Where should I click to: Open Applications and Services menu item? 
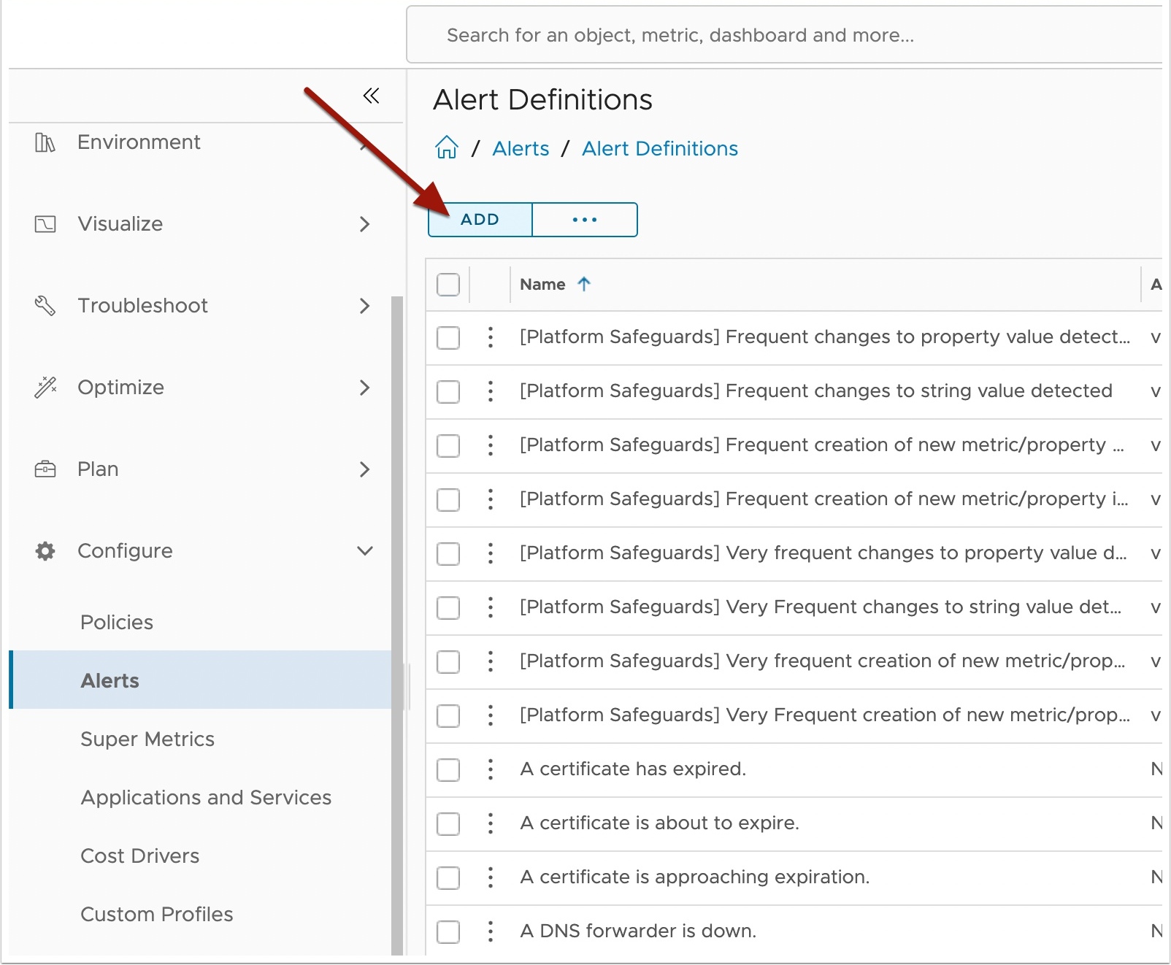pos(206,798)
